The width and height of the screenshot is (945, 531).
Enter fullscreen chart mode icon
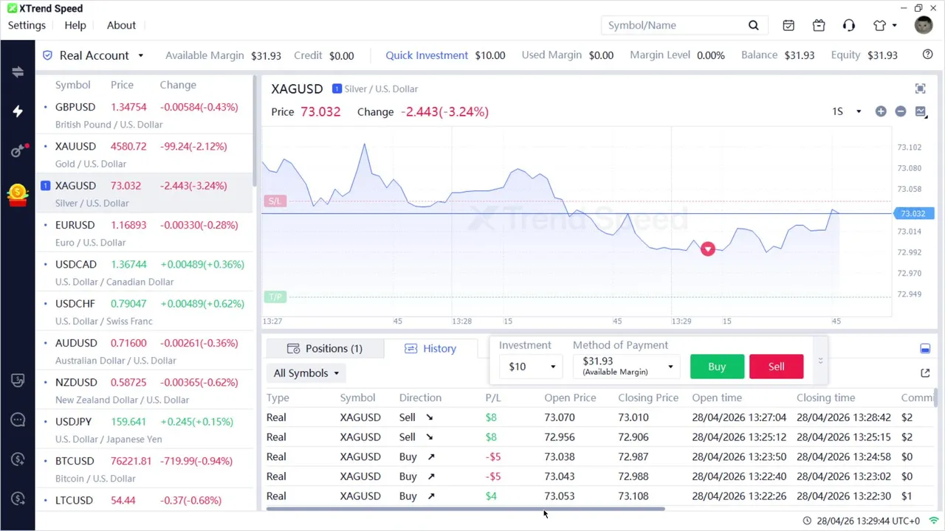click(x=920, y=88)
